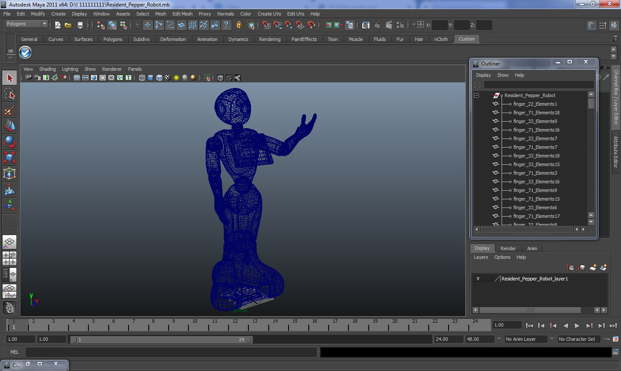Open the Channel Box / Layer Editor tab
Screen dimensions: 621x371
(x=616, y=97)
